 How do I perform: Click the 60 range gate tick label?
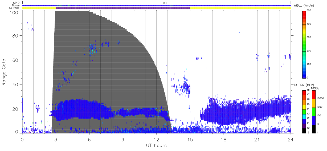click(15, 60)
